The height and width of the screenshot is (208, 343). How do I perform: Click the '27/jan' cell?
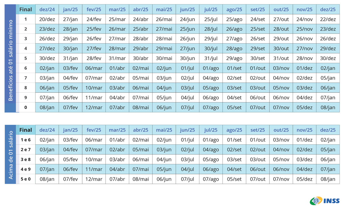click(70, 19)
